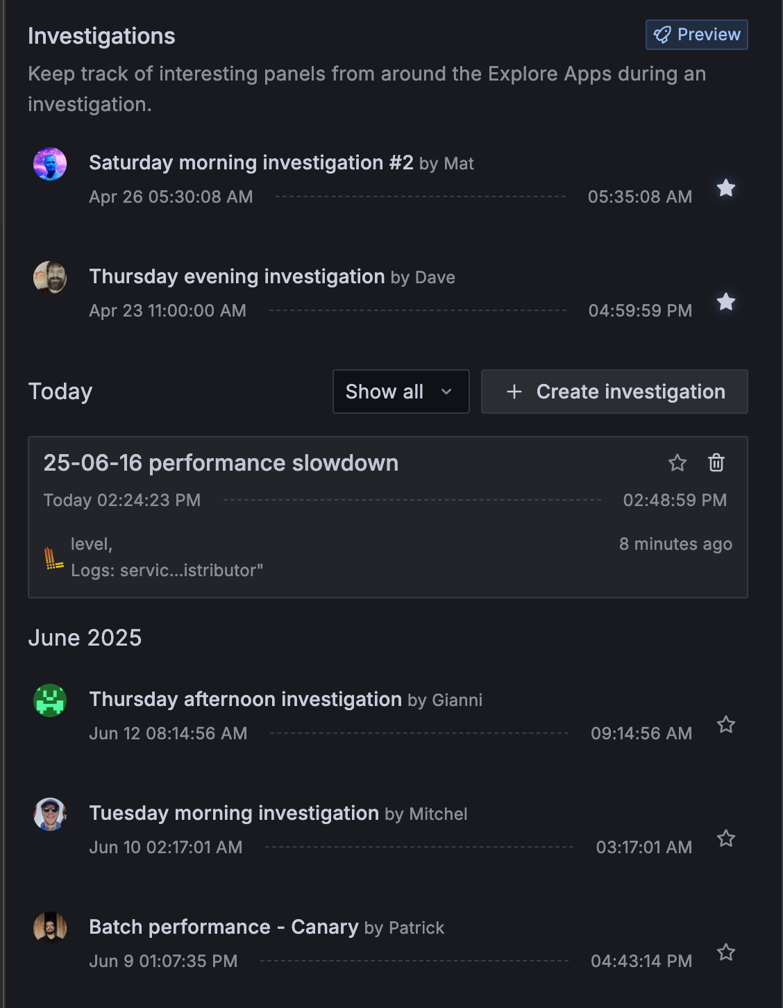Star the Batch performance - Canary investigation
The height and width of the screenshot is (1008, 783).
(726, 952)
